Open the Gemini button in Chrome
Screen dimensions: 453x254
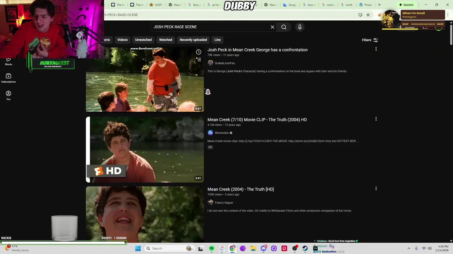point(406,5)
